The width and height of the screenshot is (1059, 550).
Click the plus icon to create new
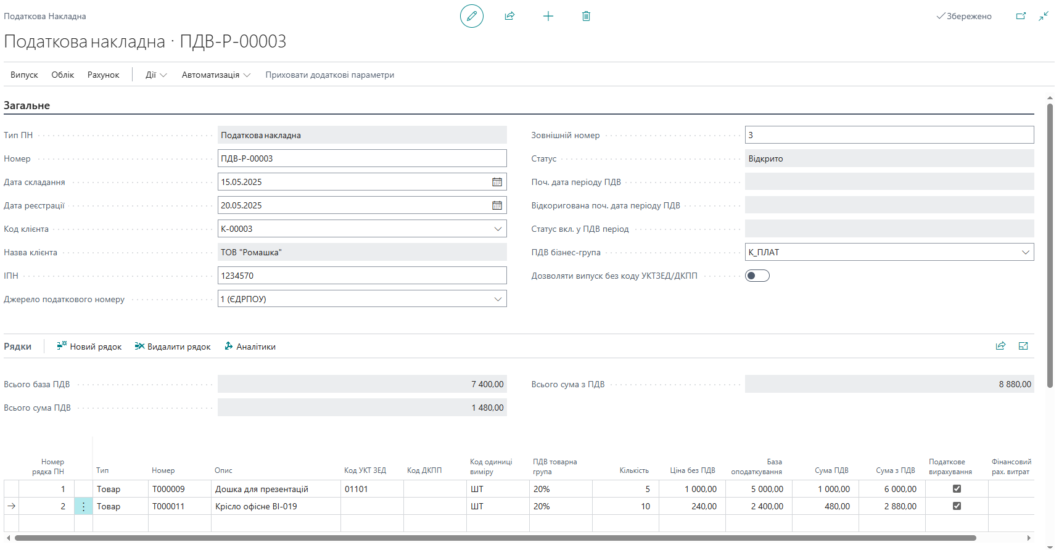pos(548,16)
